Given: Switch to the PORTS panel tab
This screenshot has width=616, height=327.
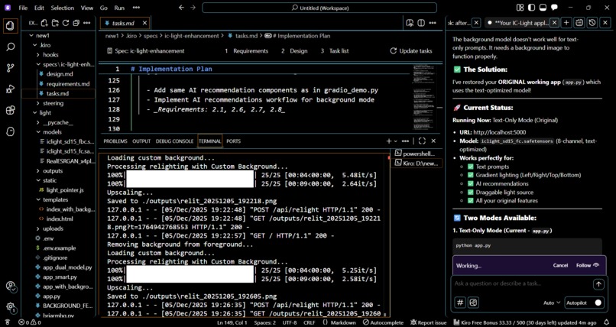Looking at the screenshot, I should tap(233, 141).
